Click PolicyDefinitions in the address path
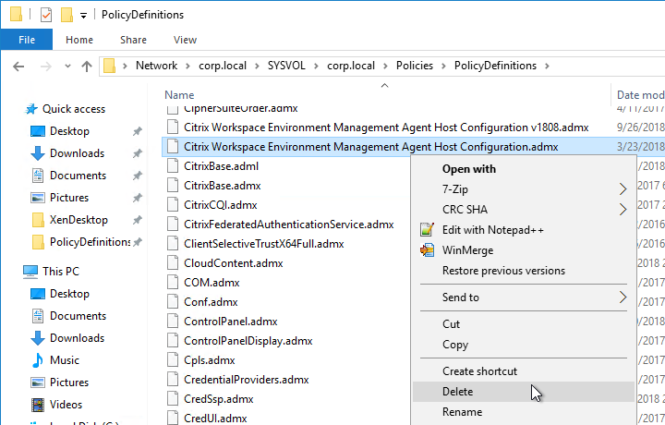 pos(495,66)
